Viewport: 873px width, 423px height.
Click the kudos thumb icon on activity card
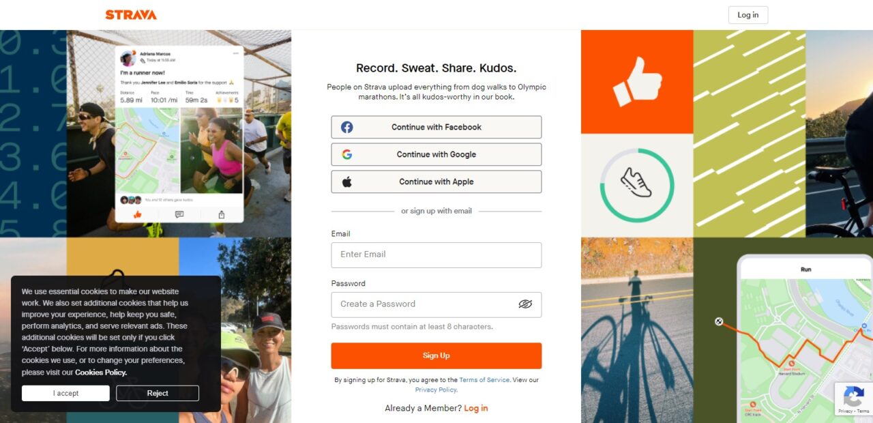coord(137,214)
